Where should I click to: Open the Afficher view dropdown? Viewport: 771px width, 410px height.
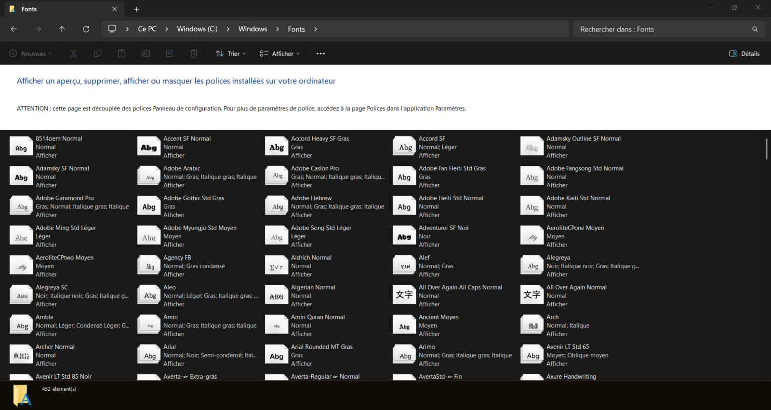tap(280, 54)
